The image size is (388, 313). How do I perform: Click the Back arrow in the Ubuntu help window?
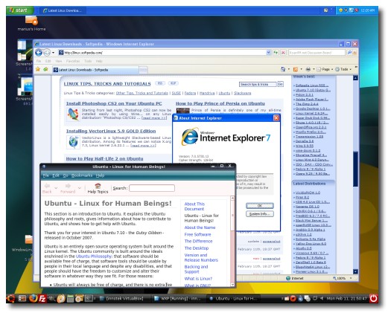47,188
